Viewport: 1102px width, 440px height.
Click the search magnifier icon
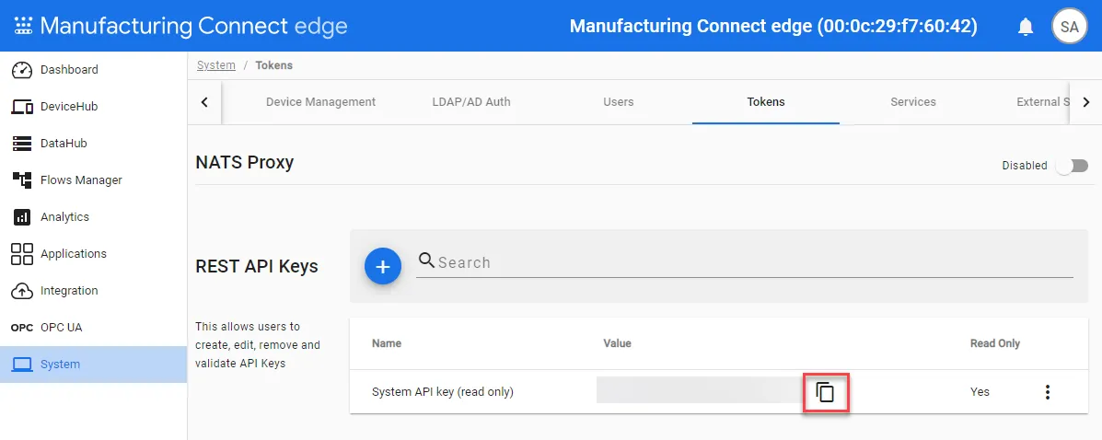click(426, 261)
